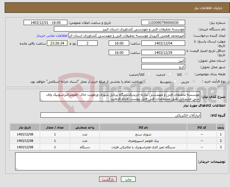Click the واحد شمارش column header
Viewport: 230px width, 187px height.
[85, 127]
